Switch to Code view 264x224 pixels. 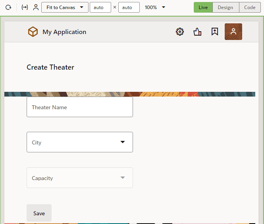click(x=250, y=8)
